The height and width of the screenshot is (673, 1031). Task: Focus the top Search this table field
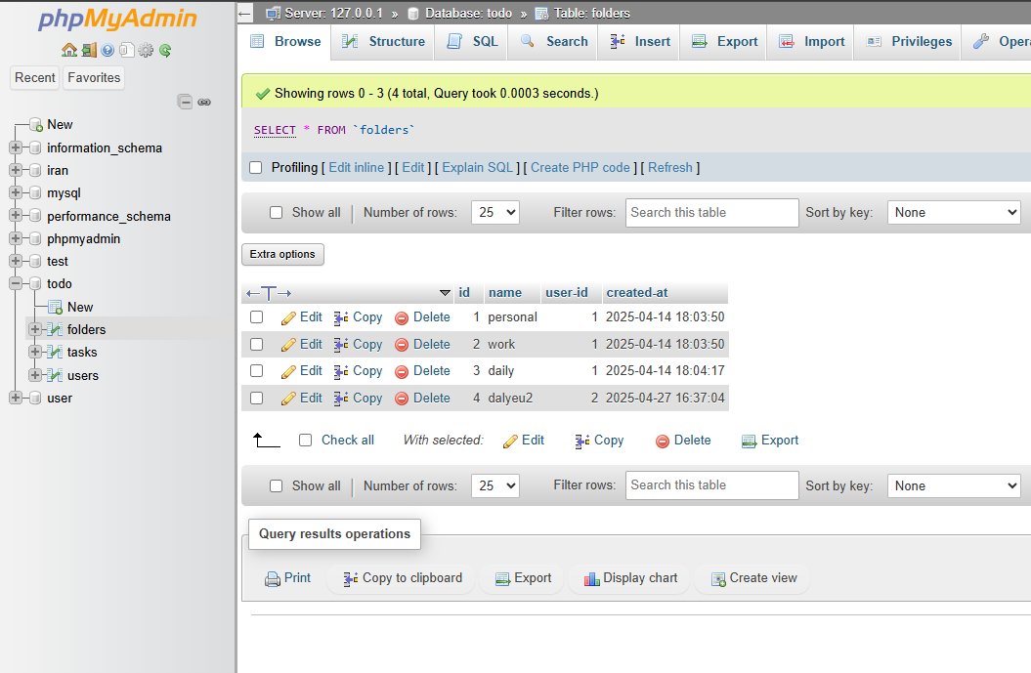(x=712, y=213)
